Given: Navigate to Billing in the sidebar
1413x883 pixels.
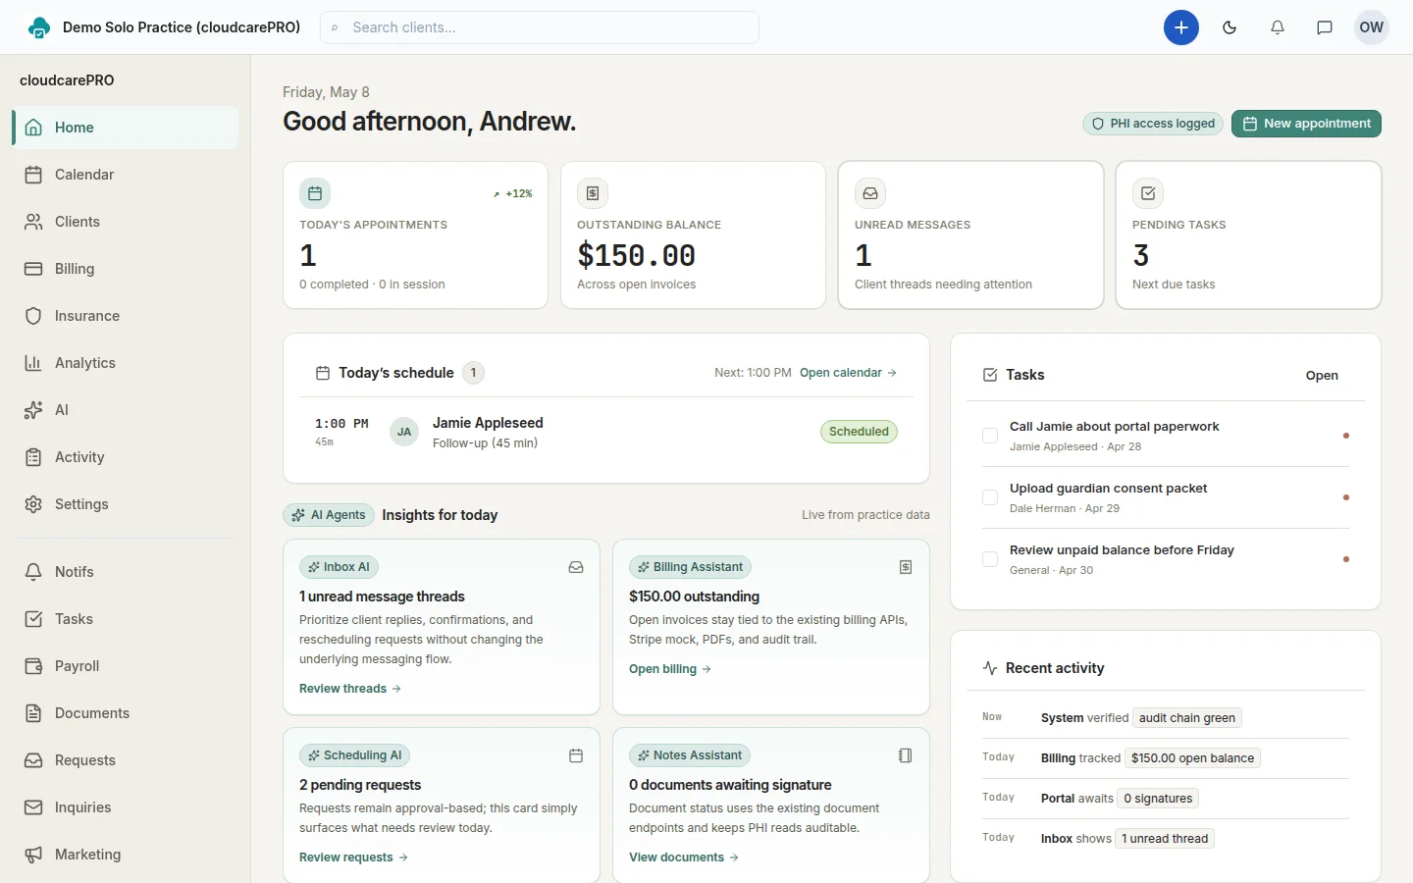Looking at the screenshot, I should 126,269.
